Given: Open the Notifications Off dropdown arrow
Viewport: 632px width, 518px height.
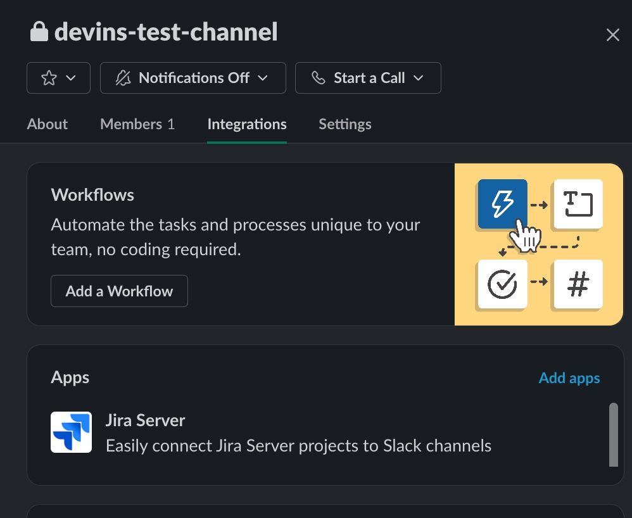Looking at the screenshot, I should pyautogui.click(x=263, y=78).
